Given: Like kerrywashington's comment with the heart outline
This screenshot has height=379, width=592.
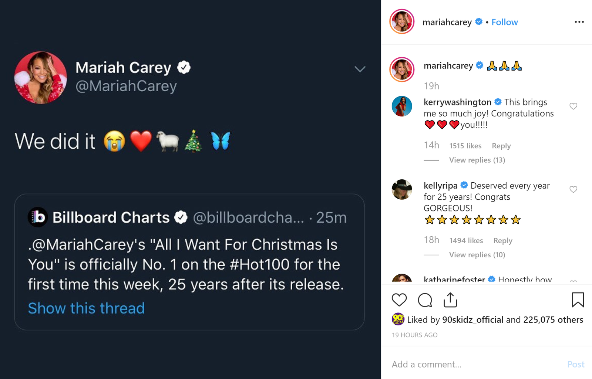Looking at the screenshot, I should pyautogui.click(x=573, y=106).
